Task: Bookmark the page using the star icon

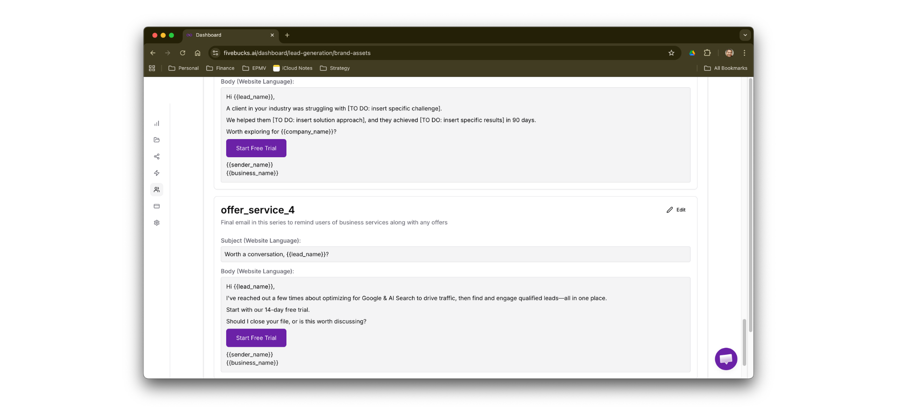Action: 671,53
